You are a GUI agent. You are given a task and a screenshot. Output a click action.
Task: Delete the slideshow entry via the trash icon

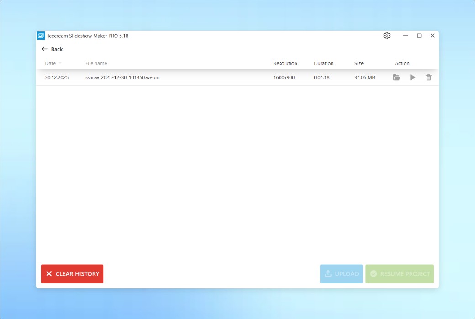428,77
